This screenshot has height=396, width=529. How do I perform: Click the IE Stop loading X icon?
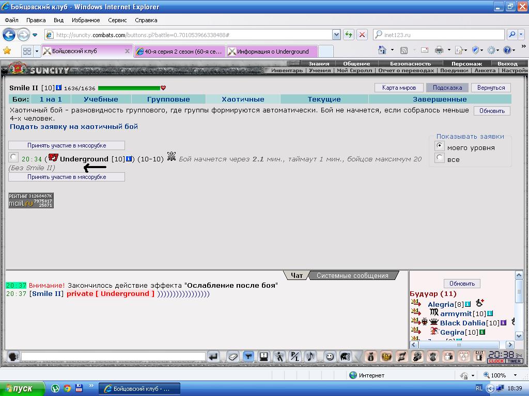(362, 35)
